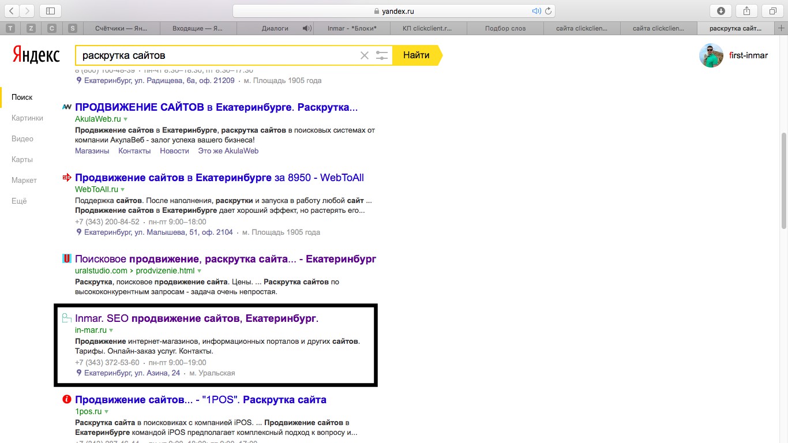Open the pinned T tab
This screenshot has height=443, width=788.
point(10,28)
